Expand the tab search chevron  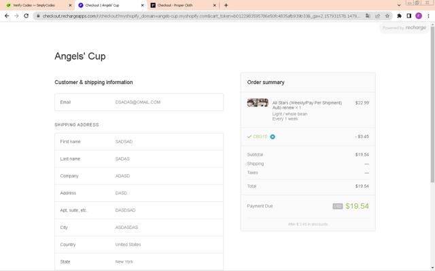point(399,5)
